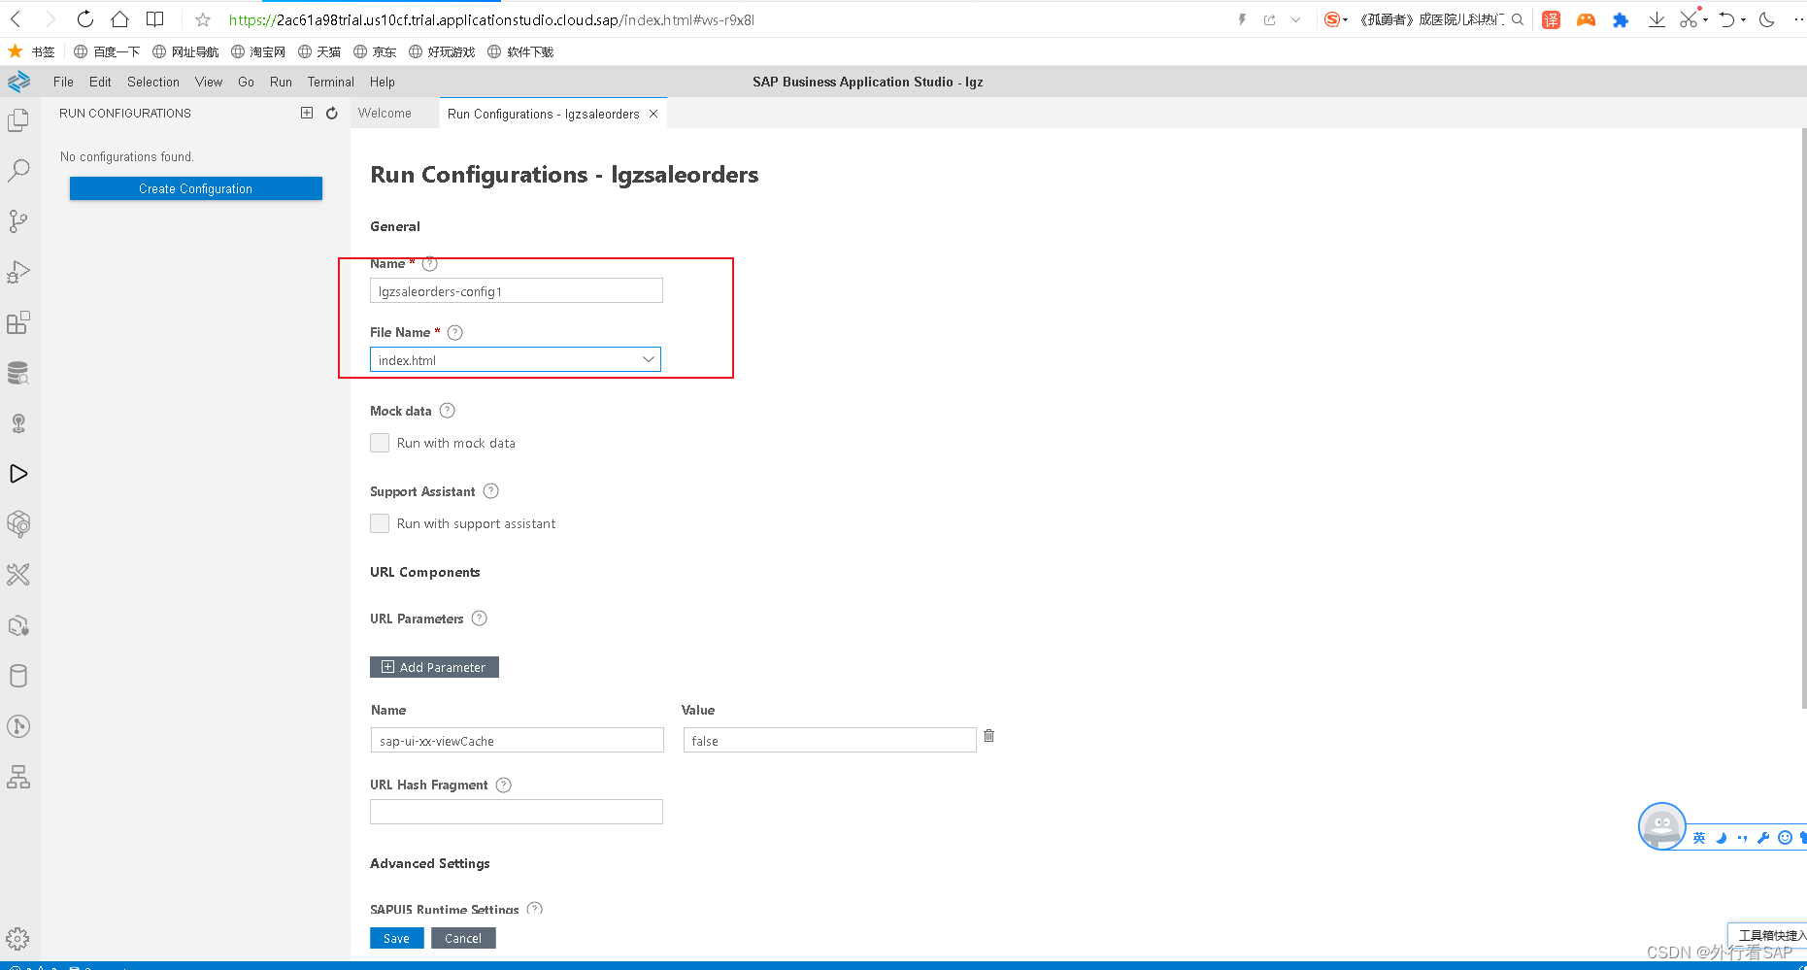Open the 百度一下 bookmark

107,51
